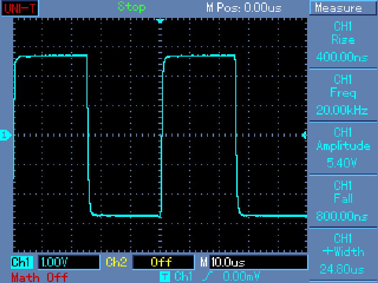Click the Ch2 Off status field
Viewport: 378px width, 283px height.
point(163,262)
